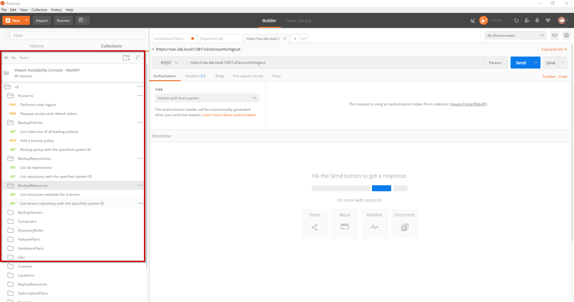Viewport: 574px width, 302px height.
Task: Expand the FailoverPlans folder
Action: tap(29, 239)
